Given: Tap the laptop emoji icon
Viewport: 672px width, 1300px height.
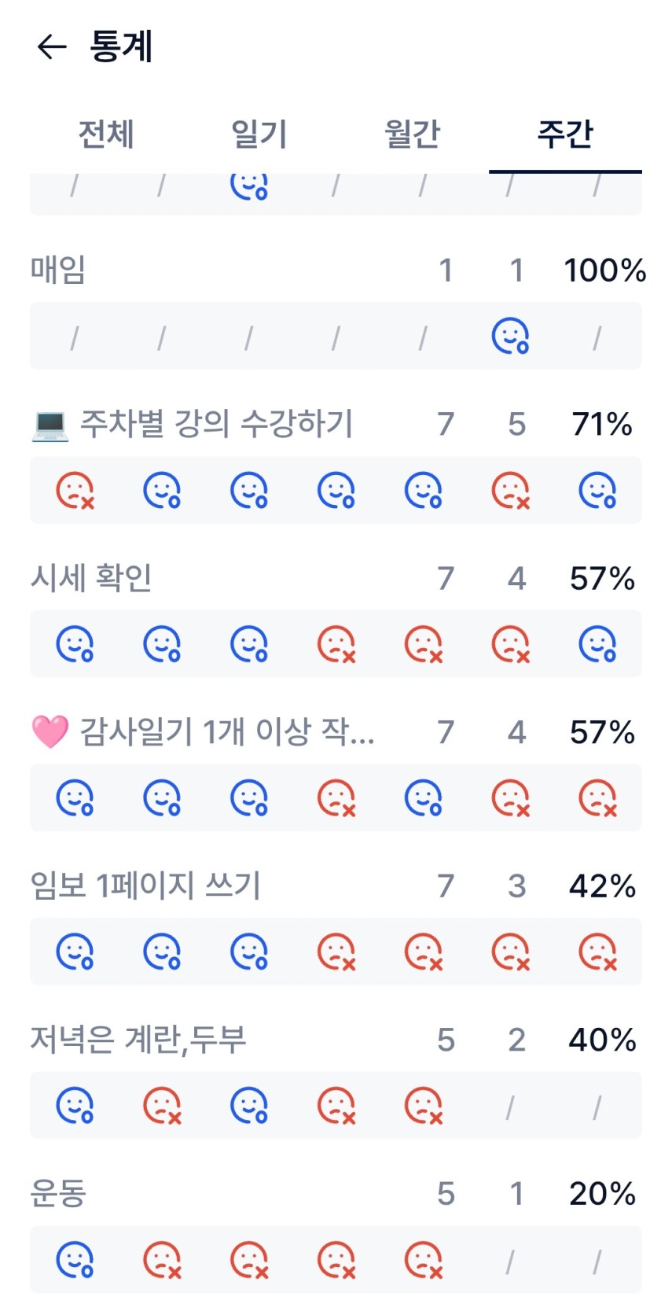Looking at the screenshot, I should 50,425.
